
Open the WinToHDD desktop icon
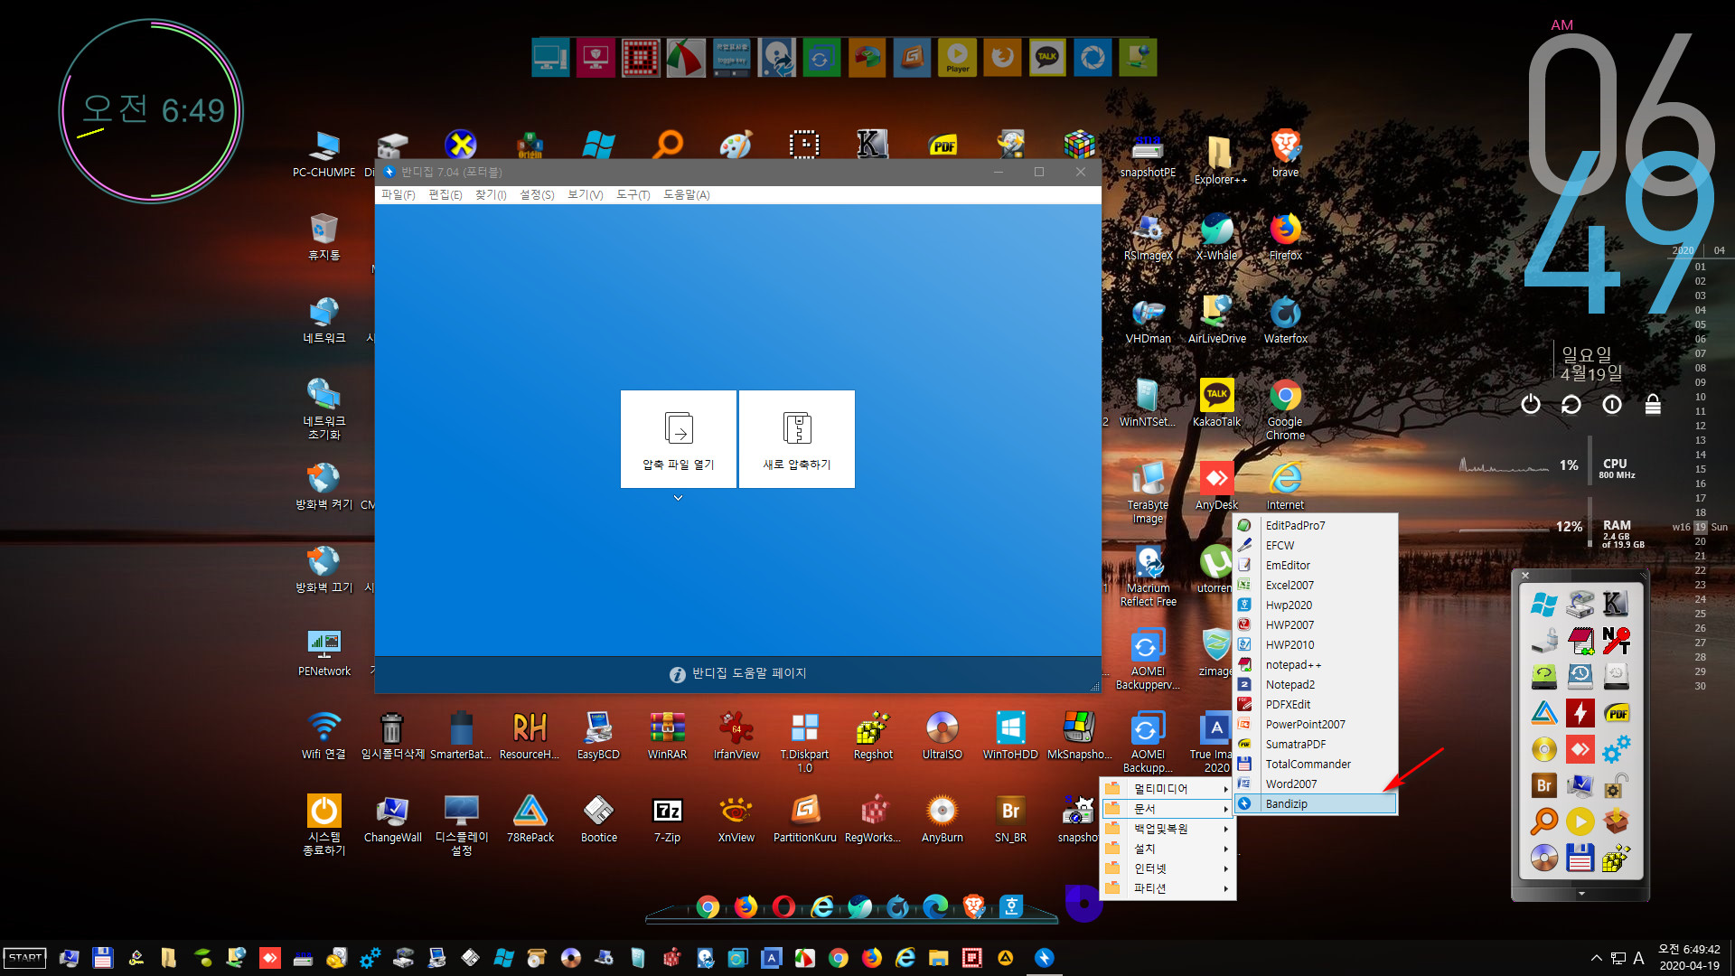[x=1010, y=736]
